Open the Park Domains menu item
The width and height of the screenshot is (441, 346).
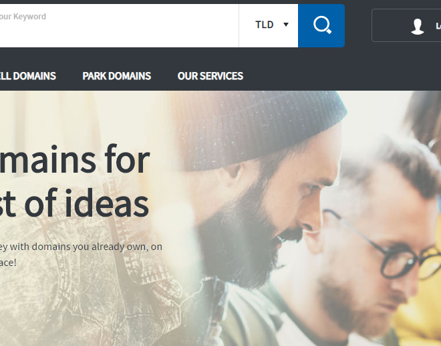[x=117, y=76]
